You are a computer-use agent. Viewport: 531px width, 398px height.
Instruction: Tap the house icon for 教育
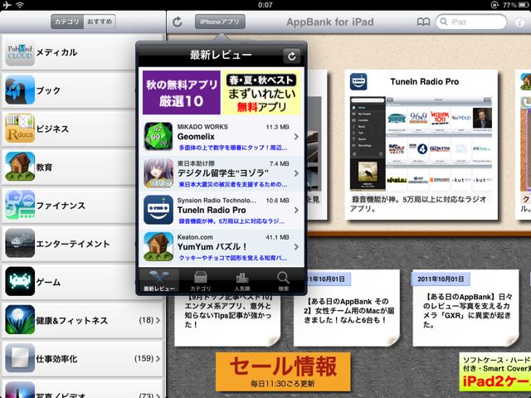(20, 167)
